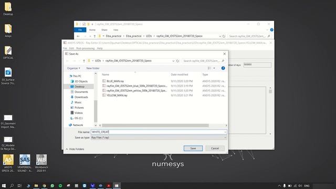This screenshot has height=189, width=336.
Task: Launch Workbench 2020 R1 desktop shortcut
Action: point(41,163)
